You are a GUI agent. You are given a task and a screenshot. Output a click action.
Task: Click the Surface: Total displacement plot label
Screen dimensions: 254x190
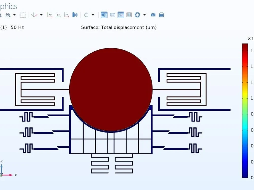119,27
